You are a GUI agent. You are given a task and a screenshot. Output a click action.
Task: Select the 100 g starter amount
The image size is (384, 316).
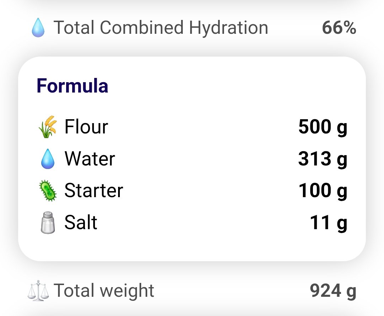point(323,191)
